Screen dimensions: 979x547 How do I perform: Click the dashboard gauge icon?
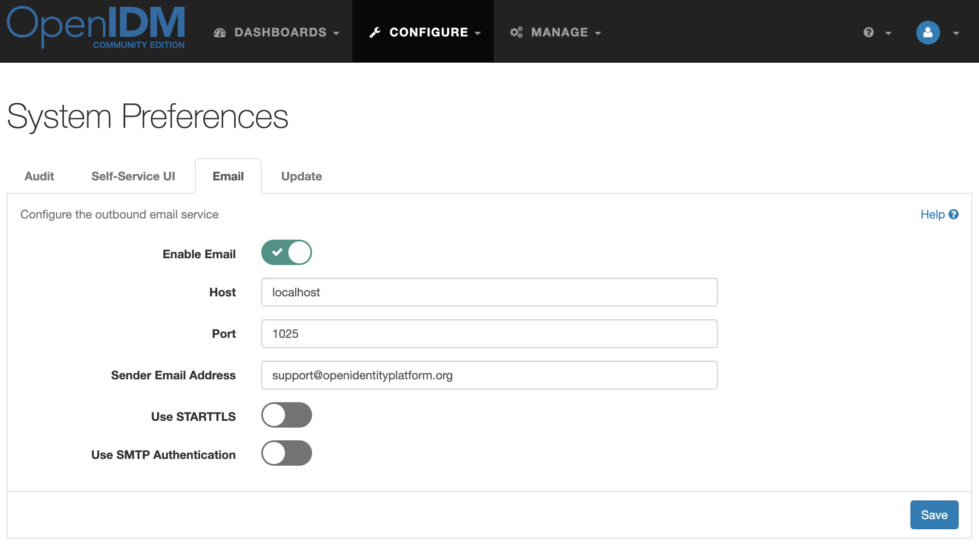click(x=220, y=33)
